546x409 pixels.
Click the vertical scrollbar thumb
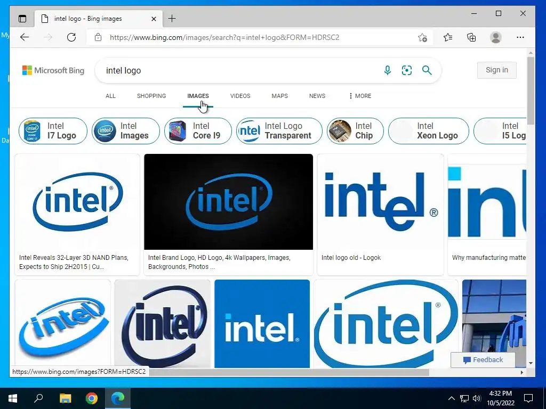point(531,91)
